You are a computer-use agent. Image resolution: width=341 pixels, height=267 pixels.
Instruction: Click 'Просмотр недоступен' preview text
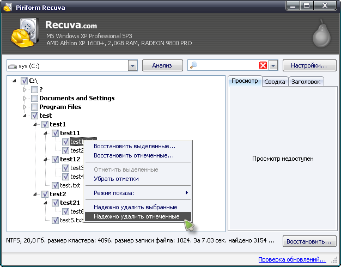[x=283, y=159]
